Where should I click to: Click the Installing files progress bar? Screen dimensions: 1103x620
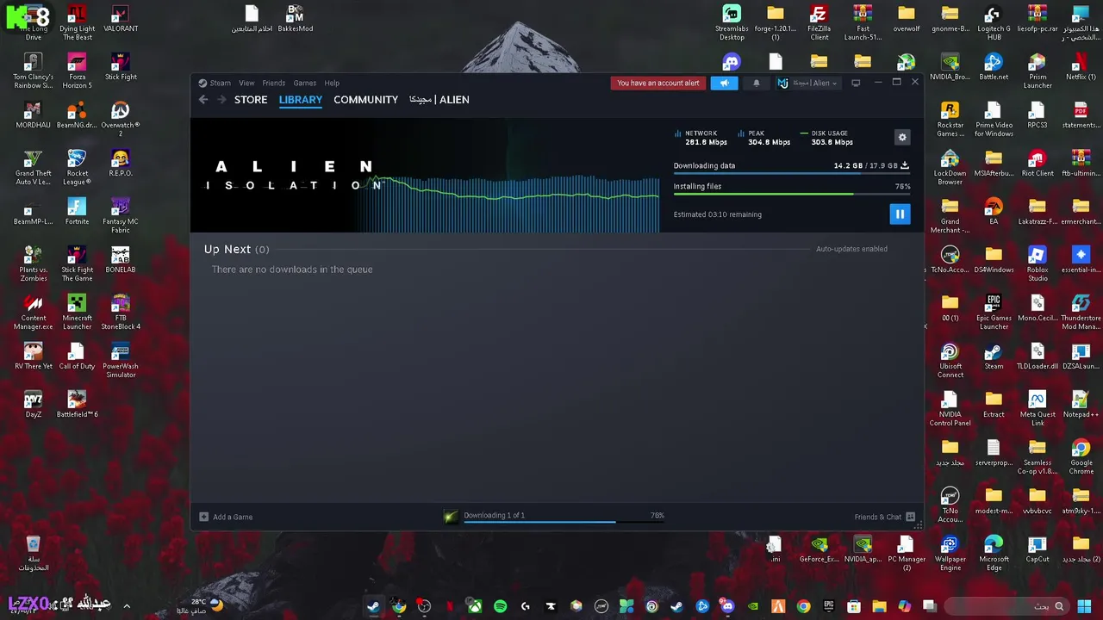coord(791,195)
